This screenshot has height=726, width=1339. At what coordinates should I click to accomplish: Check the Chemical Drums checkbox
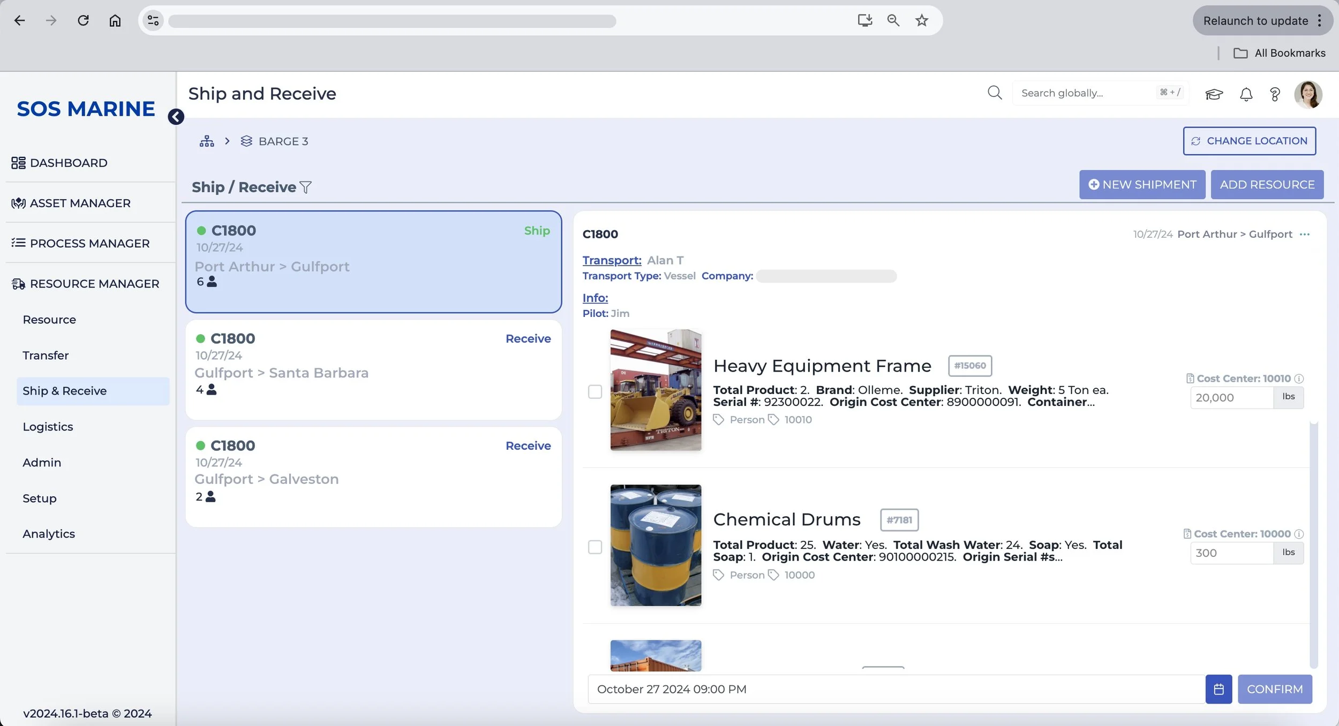595,547
